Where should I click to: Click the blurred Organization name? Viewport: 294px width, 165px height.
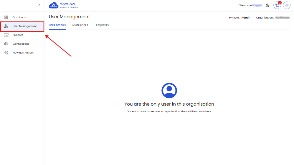point(282,18)
